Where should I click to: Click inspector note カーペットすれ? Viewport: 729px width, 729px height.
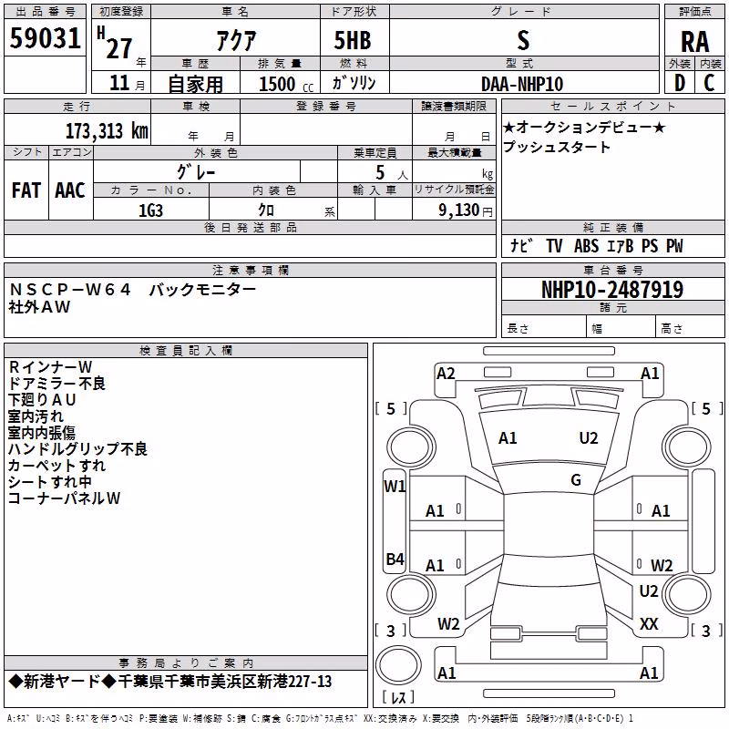click(56, 466)
